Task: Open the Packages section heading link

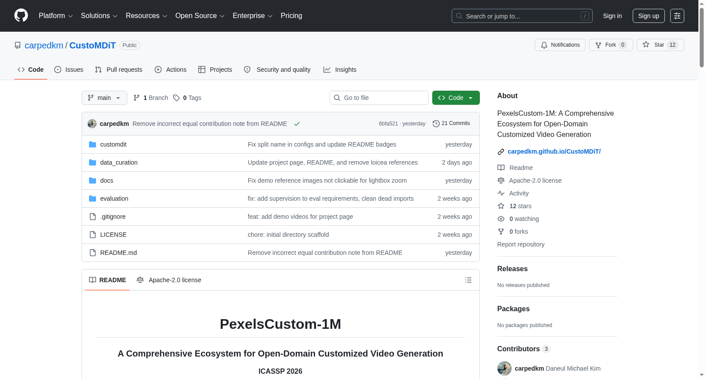Action: [513, 309]
